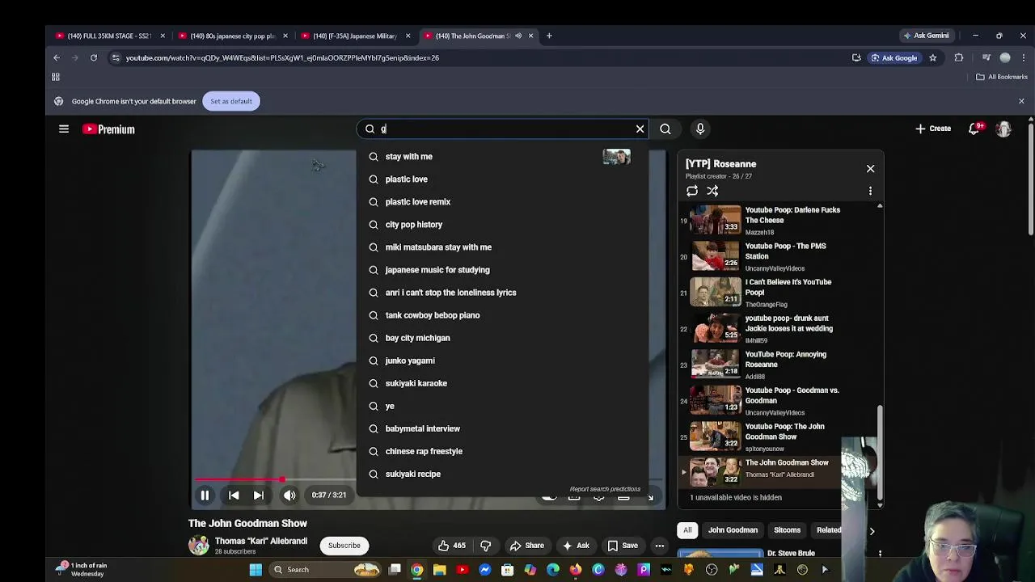Select suggestion 'stay with me'
This screenshot has height=582, width=1035.
(x=502, y=157)
